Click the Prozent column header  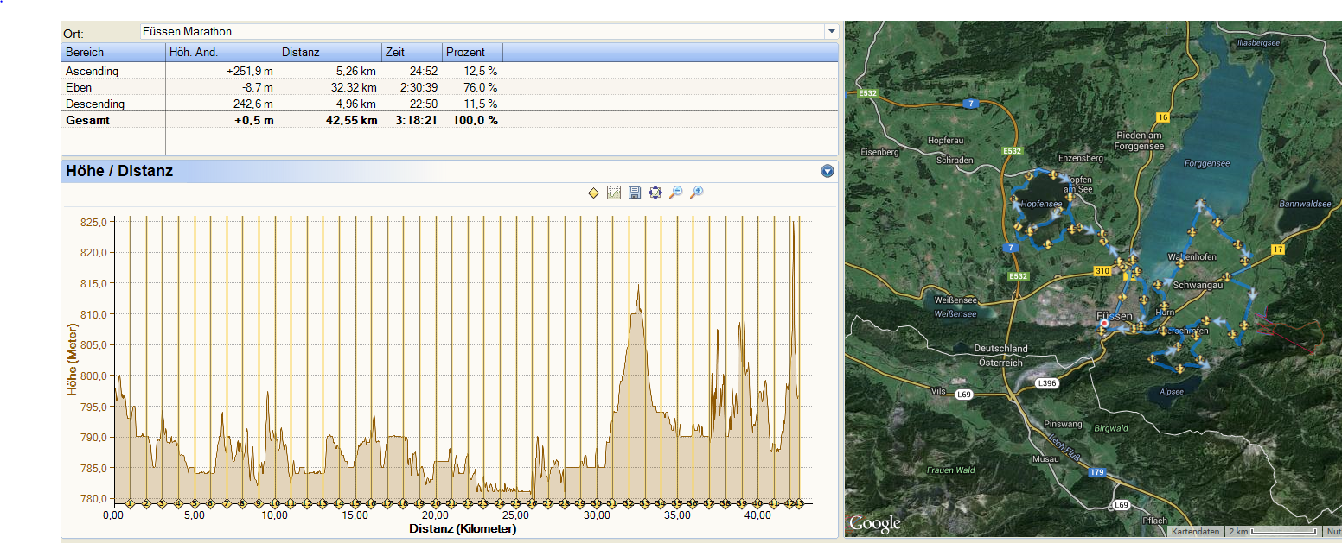(472, 53)
